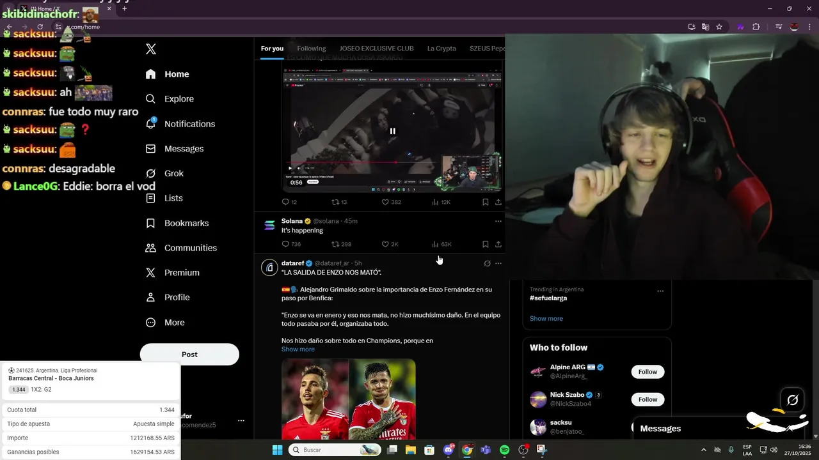This screenshot has width=819, height=460.
Task: Open the floating Grok button
Action: point(793,400)
